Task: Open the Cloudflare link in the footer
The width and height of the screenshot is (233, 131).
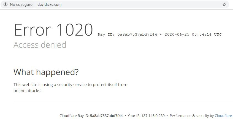Action: coord(223,116)
